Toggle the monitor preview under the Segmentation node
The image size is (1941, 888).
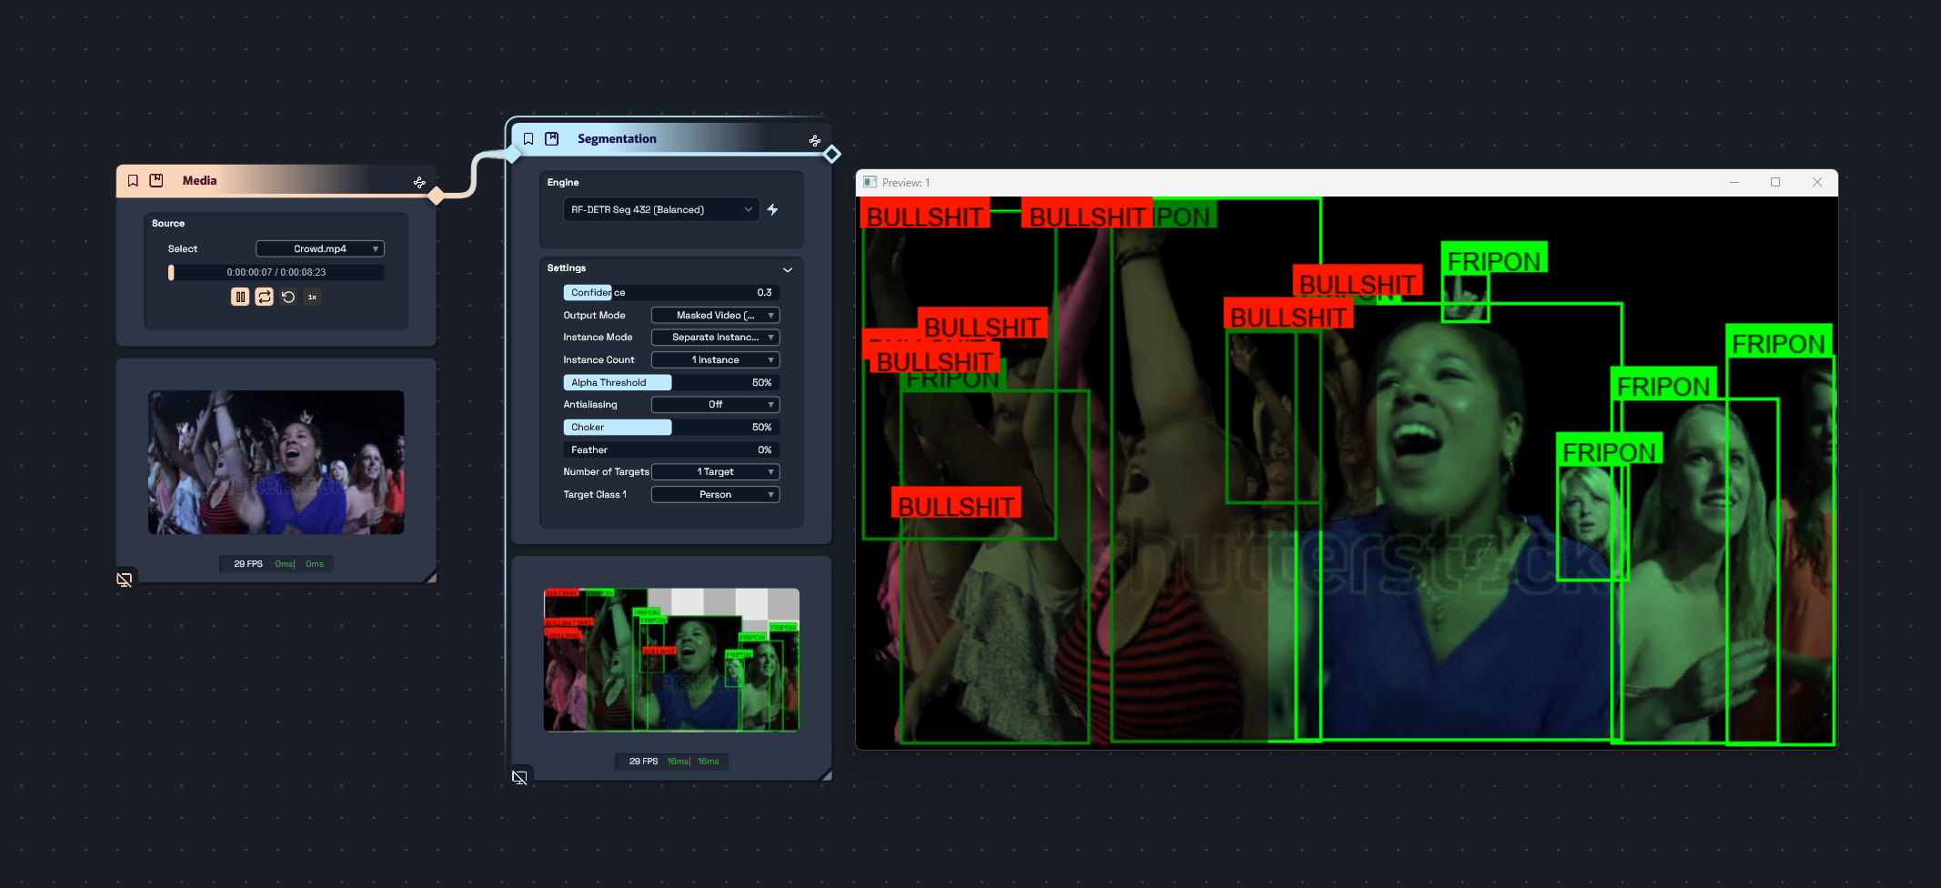(520, 777)
